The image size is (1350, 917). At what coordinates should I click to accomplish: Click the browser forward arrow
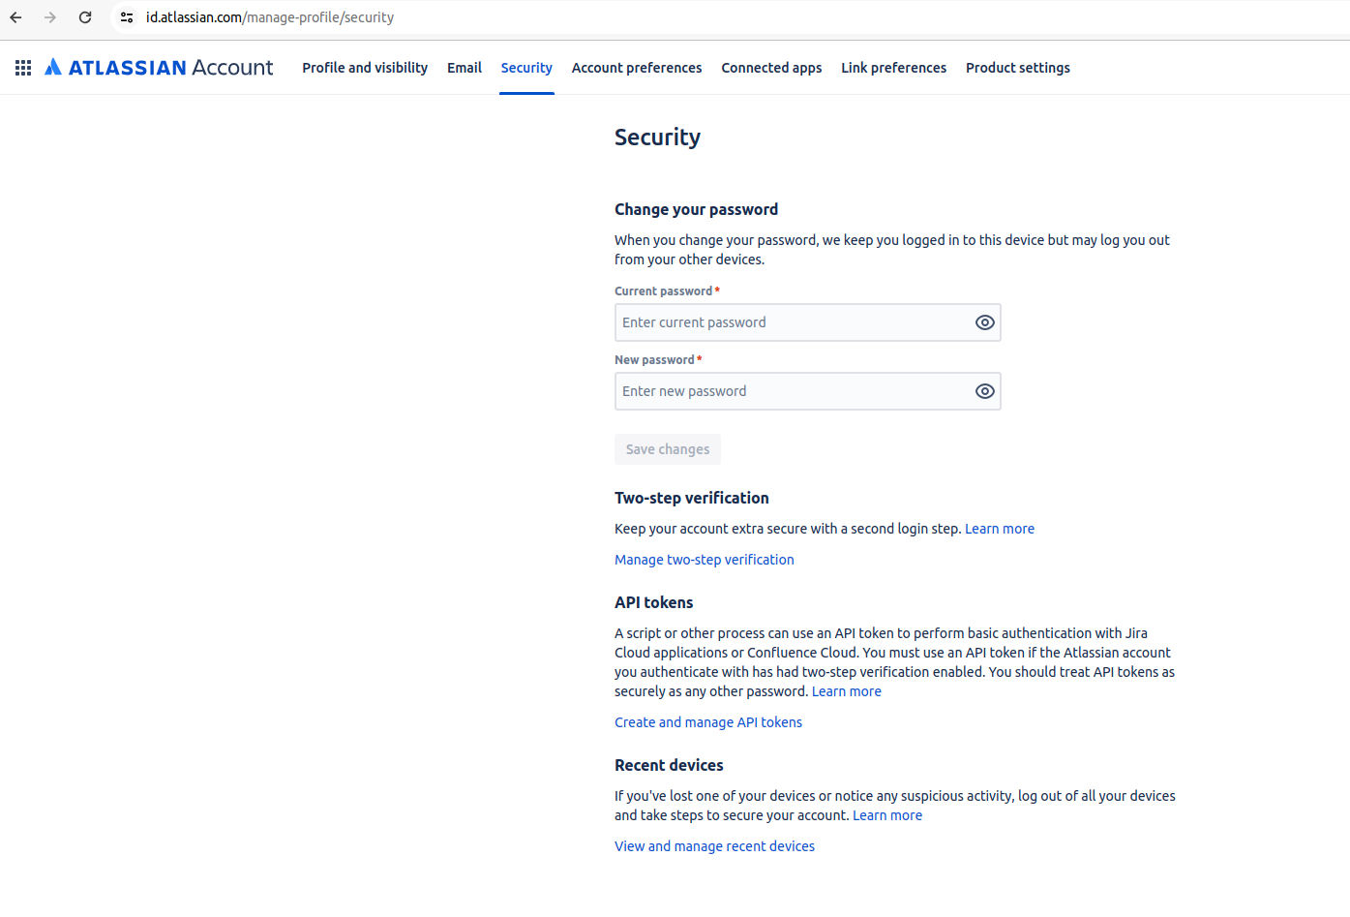(x=50, y=17)
